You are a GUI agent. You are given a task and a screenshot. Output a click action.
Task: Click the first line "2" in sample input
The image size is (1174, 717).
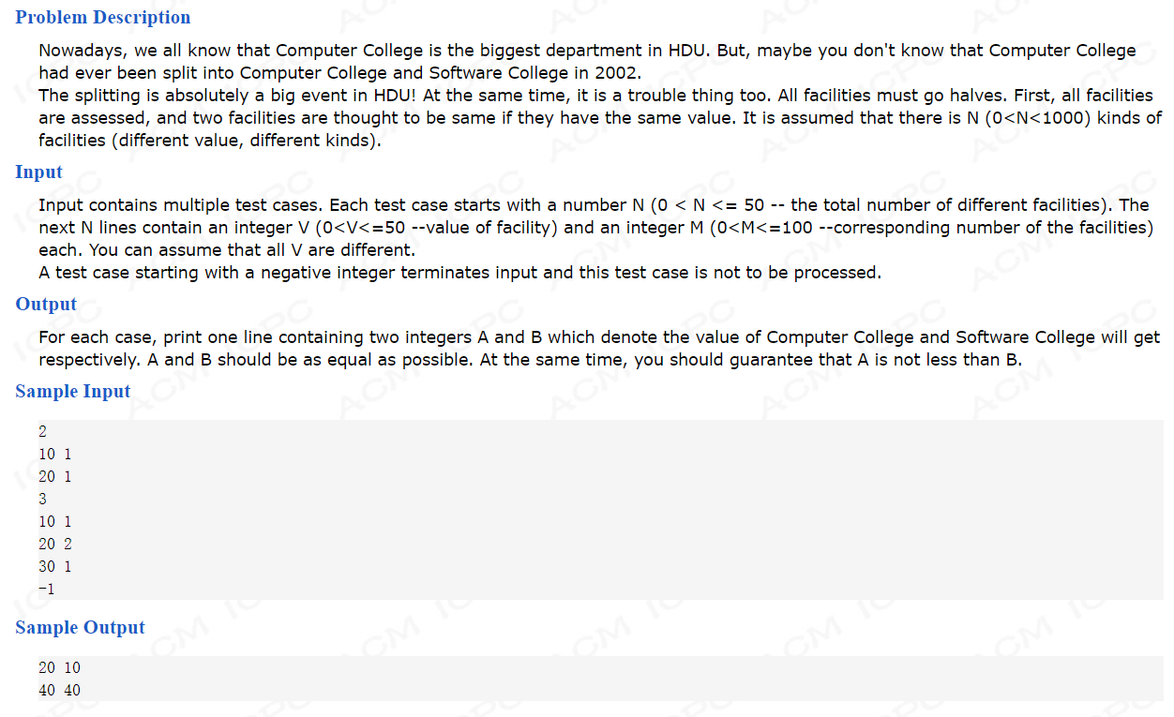coord(42,431)
